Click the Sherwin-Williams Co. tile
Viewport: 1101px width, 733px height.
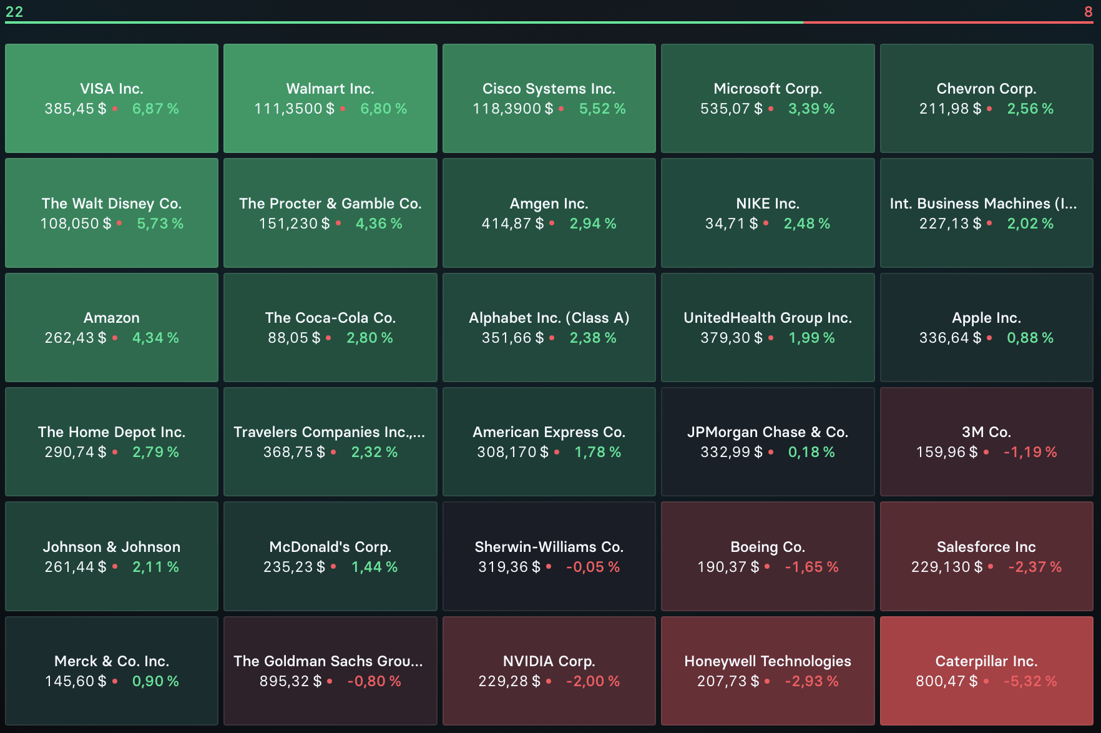click(549, 556)
